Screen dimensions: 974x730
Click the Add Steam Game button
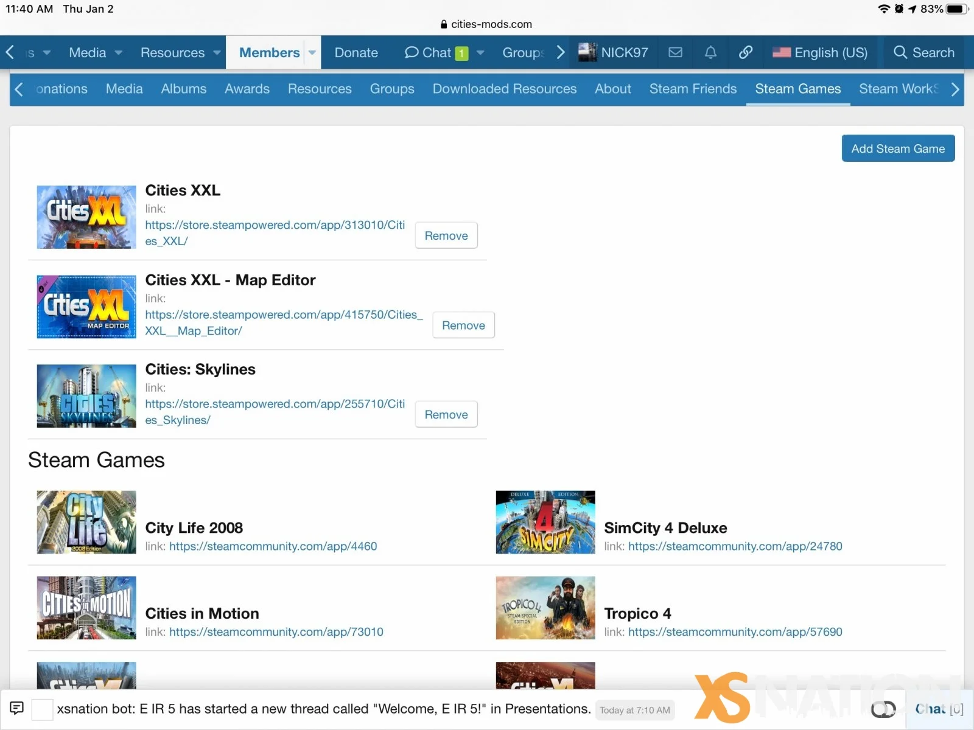[x=898, y=148]
